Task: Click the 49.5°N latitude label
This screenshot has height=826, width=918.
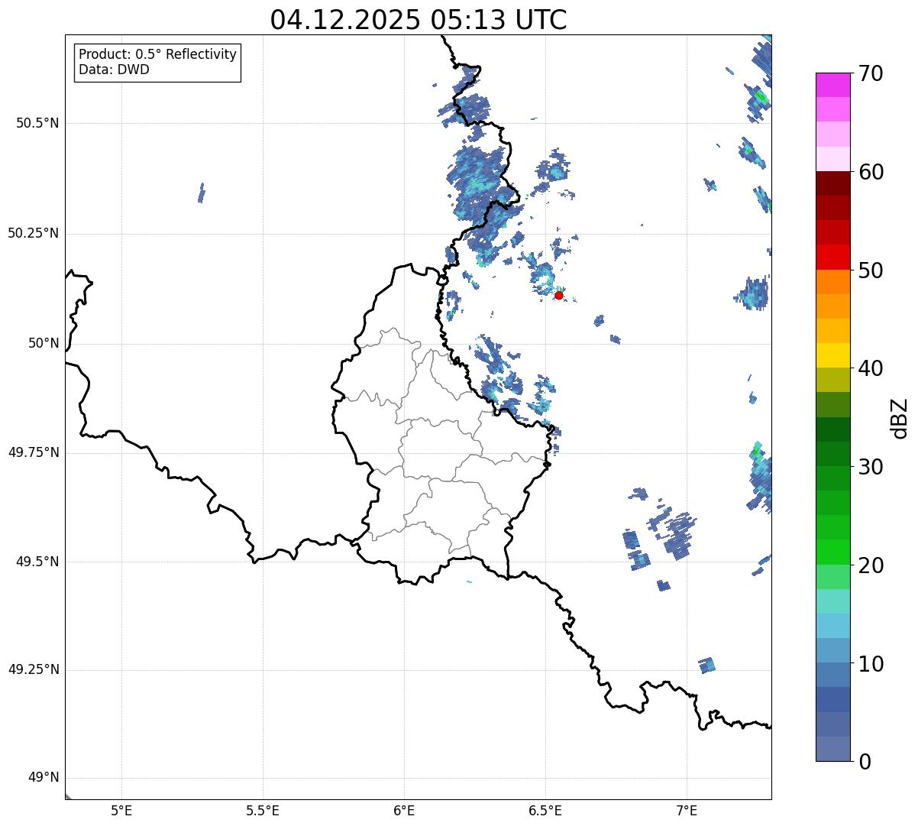Action: (x=37, y=562)
